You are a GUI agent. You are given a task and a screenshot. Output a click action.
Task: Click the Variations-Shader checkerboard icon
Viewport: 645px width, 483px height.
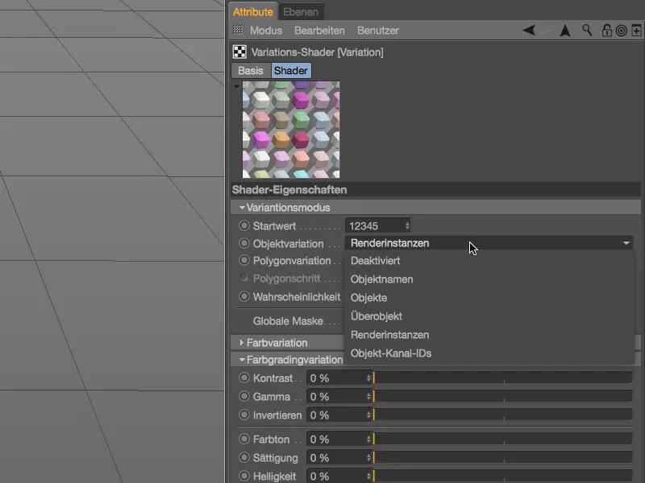coord(239,52)
